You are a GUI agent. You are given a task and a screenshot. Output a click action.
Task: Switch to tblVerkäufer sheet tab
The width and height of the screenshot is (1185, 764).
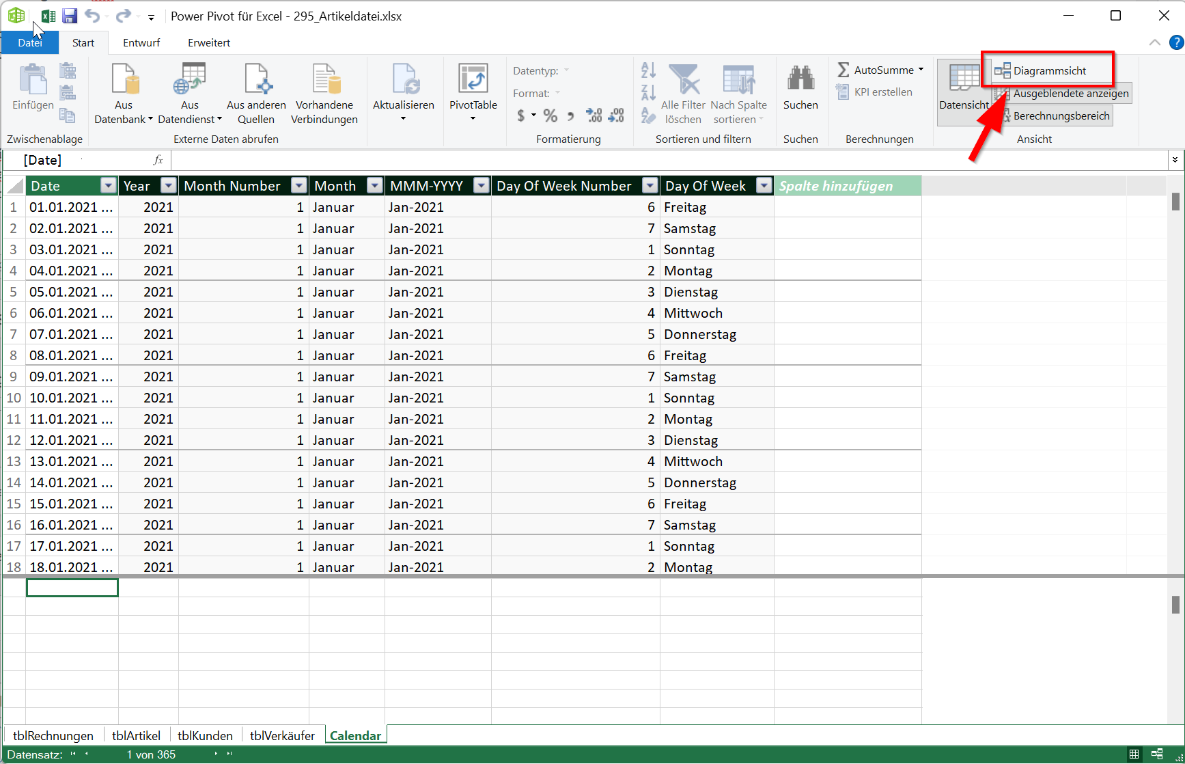[x=282, y=735]
